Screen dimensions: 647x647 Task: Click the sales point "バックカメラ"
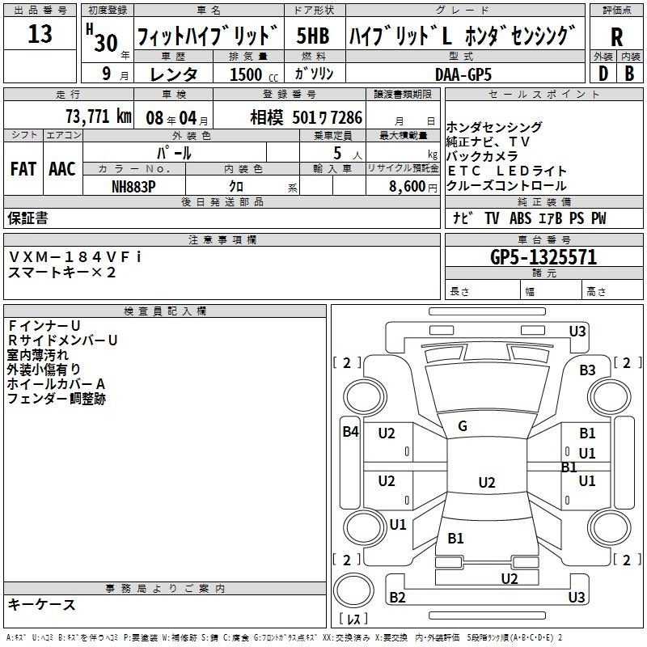pos(482,156)
